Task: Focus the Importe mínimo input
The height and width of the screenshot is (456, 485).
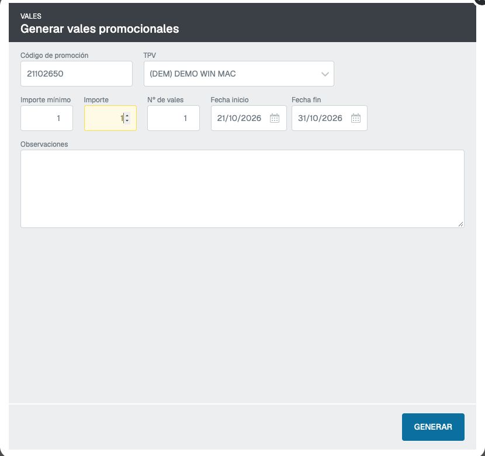Action: [47, 118]
